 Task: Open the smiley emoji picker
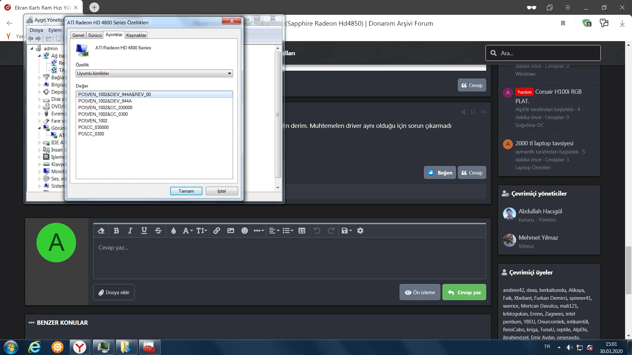[x=244, y=231]
